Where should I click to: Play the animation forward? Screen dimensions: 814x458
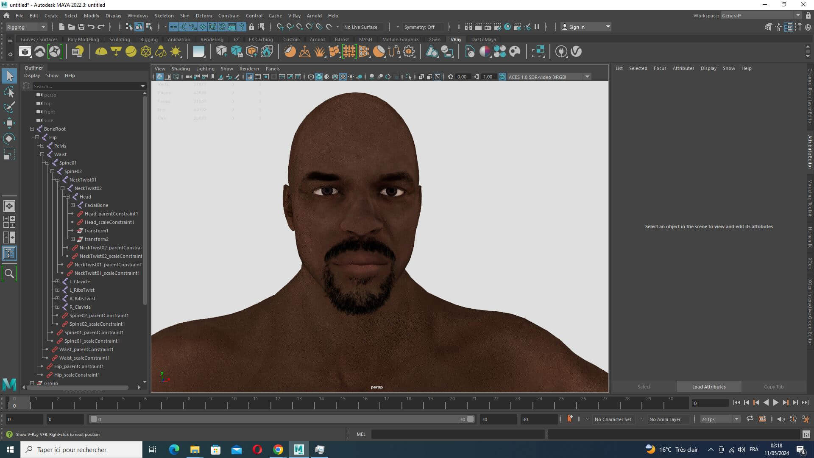point(775,403)
